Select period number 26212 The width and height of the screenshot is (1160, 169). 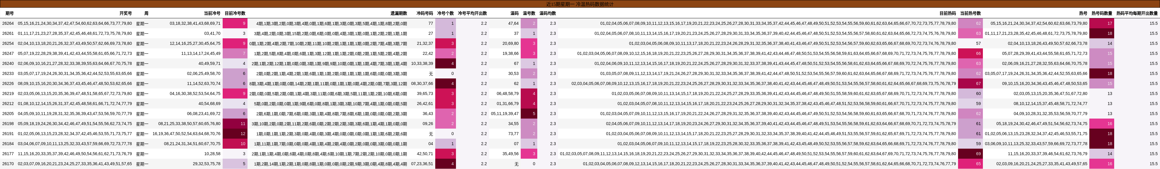pos(8,104)
